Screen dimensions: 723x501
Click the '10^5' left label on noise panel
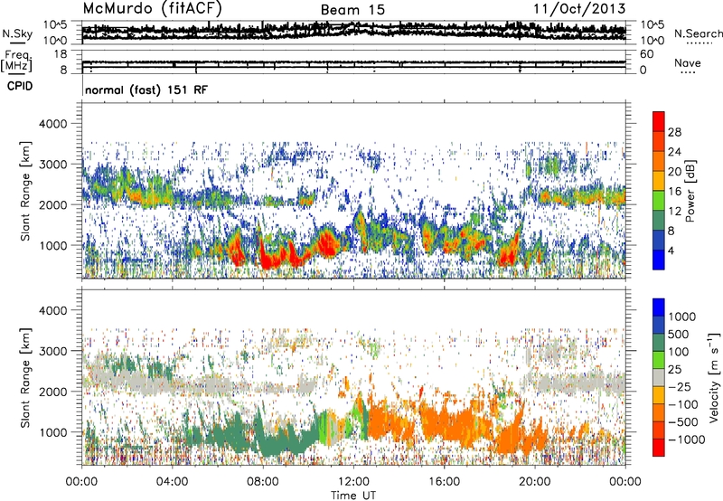(55, 24)
